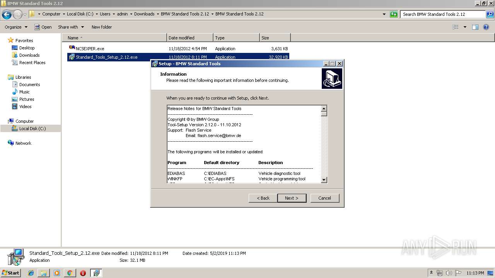
Task: Sort by Name column header
Action: (114, 38)
